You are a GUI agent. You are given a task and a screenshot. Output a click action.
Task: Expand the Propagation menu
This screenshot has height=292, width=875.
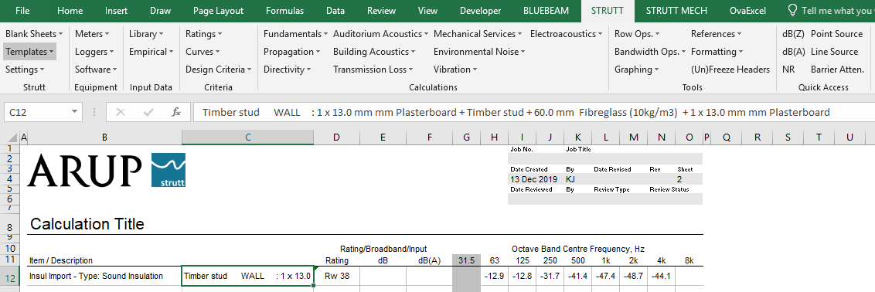pos(292,52)
